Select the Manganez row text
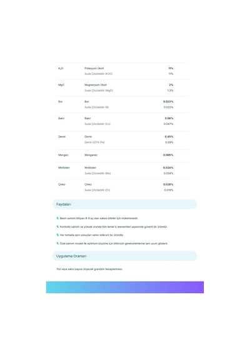 click(91, 155)
